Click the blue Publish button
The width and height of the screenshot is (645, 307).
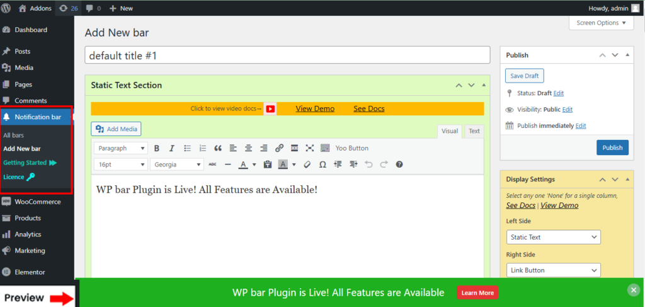[x=612, y=148]
